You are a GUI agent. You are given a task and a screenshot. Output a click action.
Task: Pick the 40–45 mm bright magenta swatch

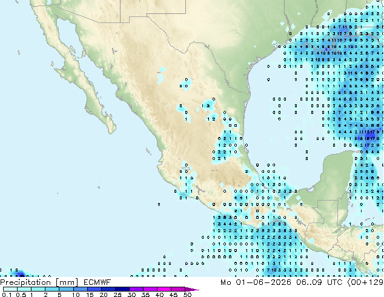click(164, 289)
